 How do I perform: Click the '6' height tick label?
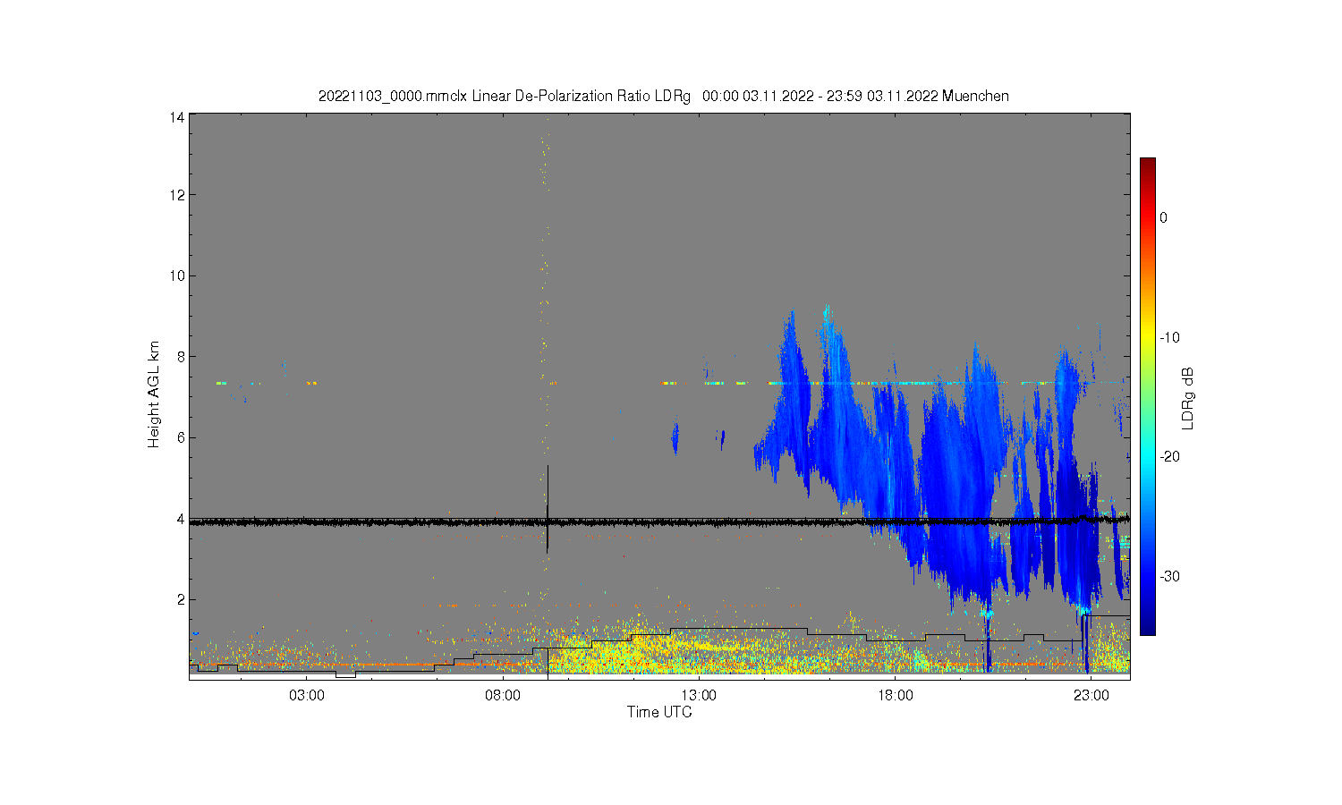coord(181,437)
